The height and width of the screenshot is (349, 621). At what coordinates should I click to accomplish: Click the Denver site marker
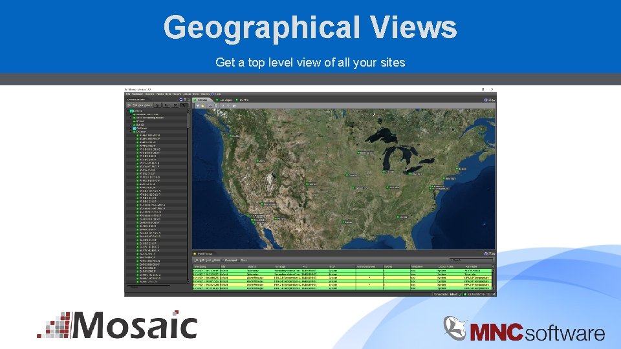pos(307,184)
